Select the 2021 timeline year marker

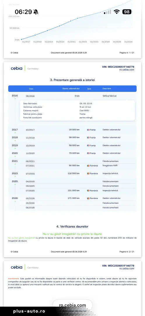tap(15, 161)
